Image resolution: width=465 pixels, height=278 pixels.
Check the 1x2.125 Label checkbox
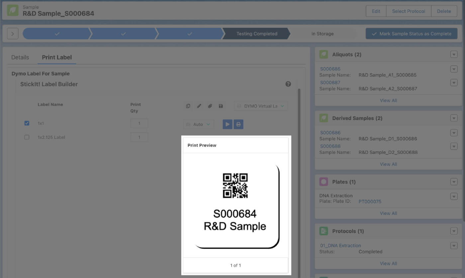coord(27,137)
